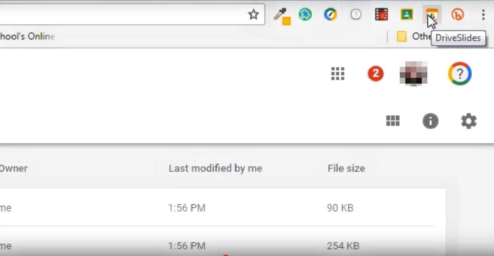Screen dimensions: 494x256
Task: Click the green puzzle-piece extension icon
Action: 305,14
